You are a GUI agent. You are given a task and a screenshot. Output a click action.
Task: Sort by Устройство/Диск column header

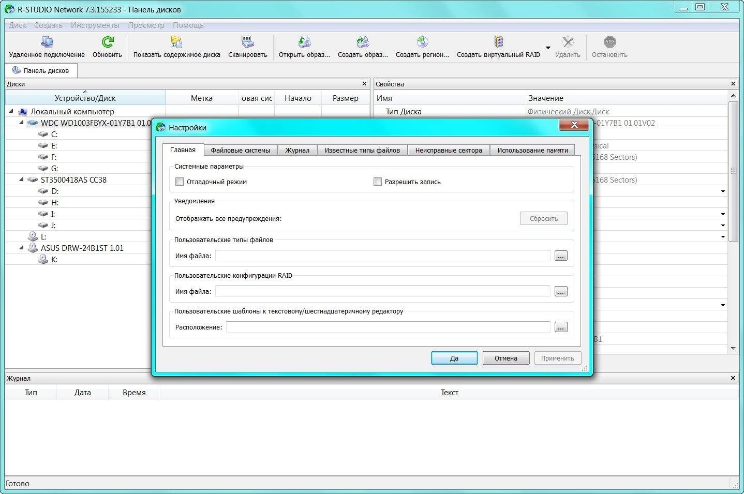(x=85, y=98)
